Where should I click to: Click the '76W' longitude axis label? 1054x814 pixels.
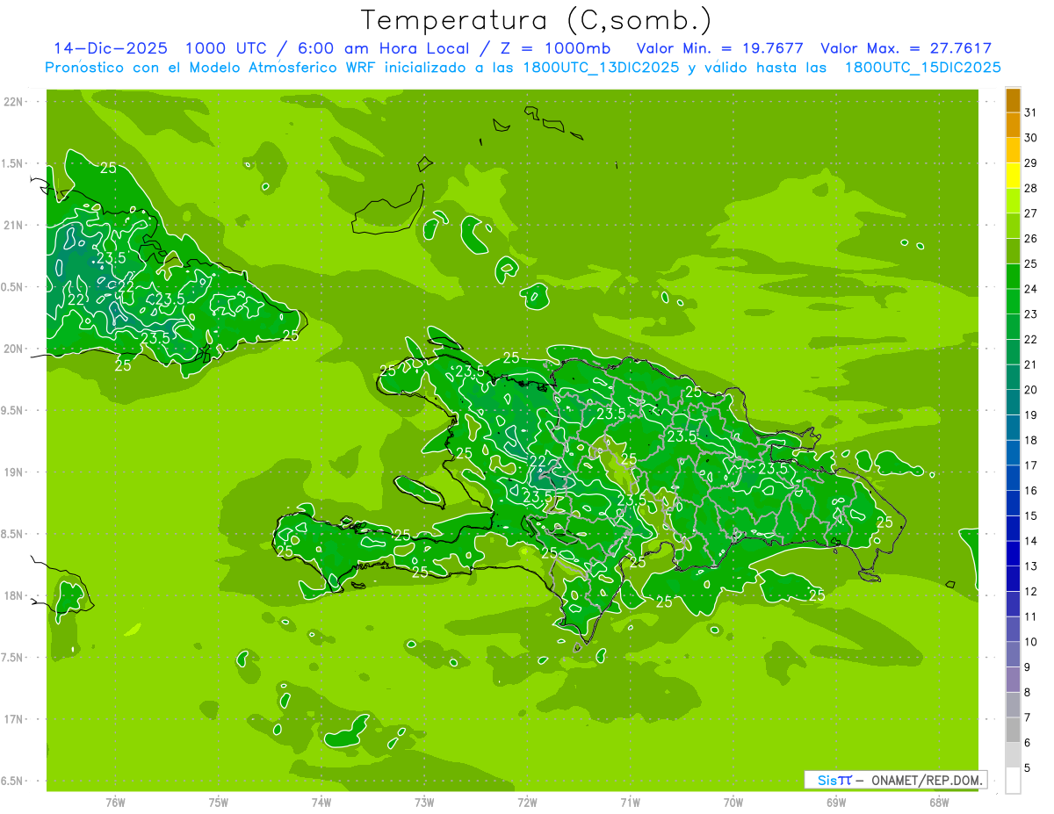pyautogui.click(x=115, y=803)
